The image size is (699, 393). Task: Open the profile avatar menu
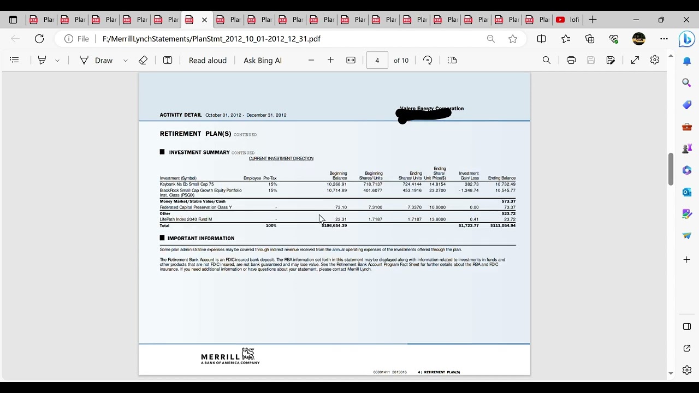pyautogui.click(x=639, y=39)
